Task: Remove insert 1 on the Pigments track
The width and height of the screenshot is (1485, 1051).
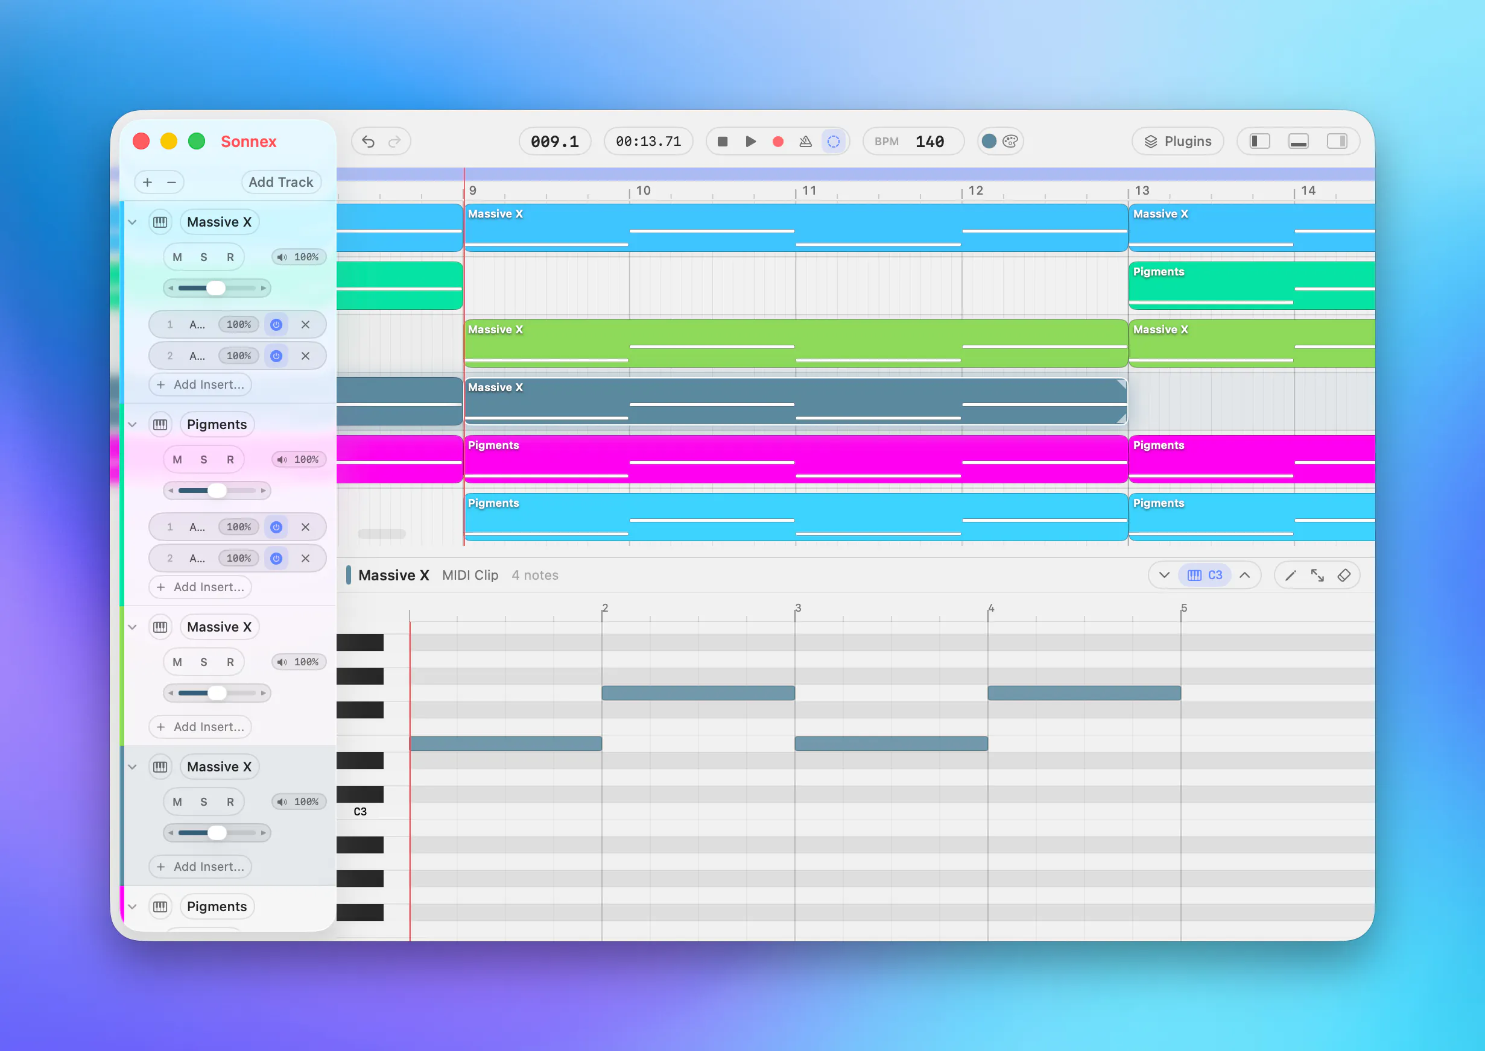Action: tap(306, 527)
